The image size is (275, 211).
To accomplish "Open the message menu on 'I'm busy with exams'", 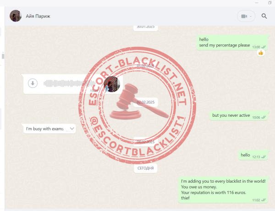I will tap(72, 129).
